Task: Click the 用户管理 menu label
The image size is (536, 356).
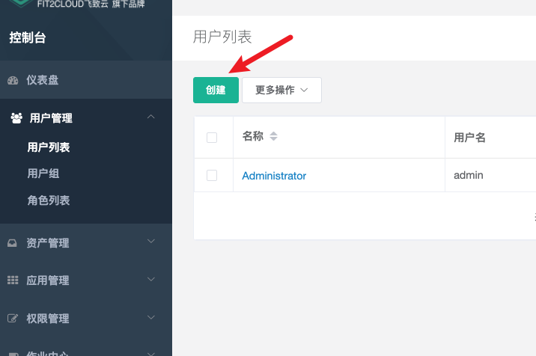Action: coord(51,118)
